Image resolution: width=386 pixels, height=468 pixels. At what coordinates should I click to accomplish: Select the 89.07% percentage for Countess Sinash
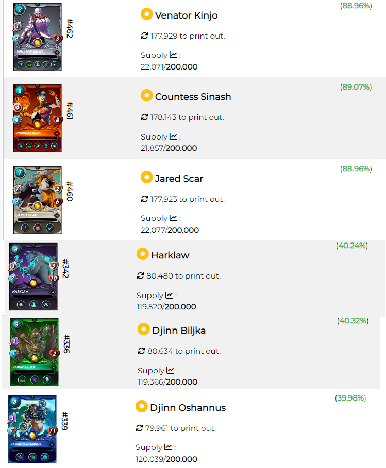pyautogui.click(x=356, y=87)
